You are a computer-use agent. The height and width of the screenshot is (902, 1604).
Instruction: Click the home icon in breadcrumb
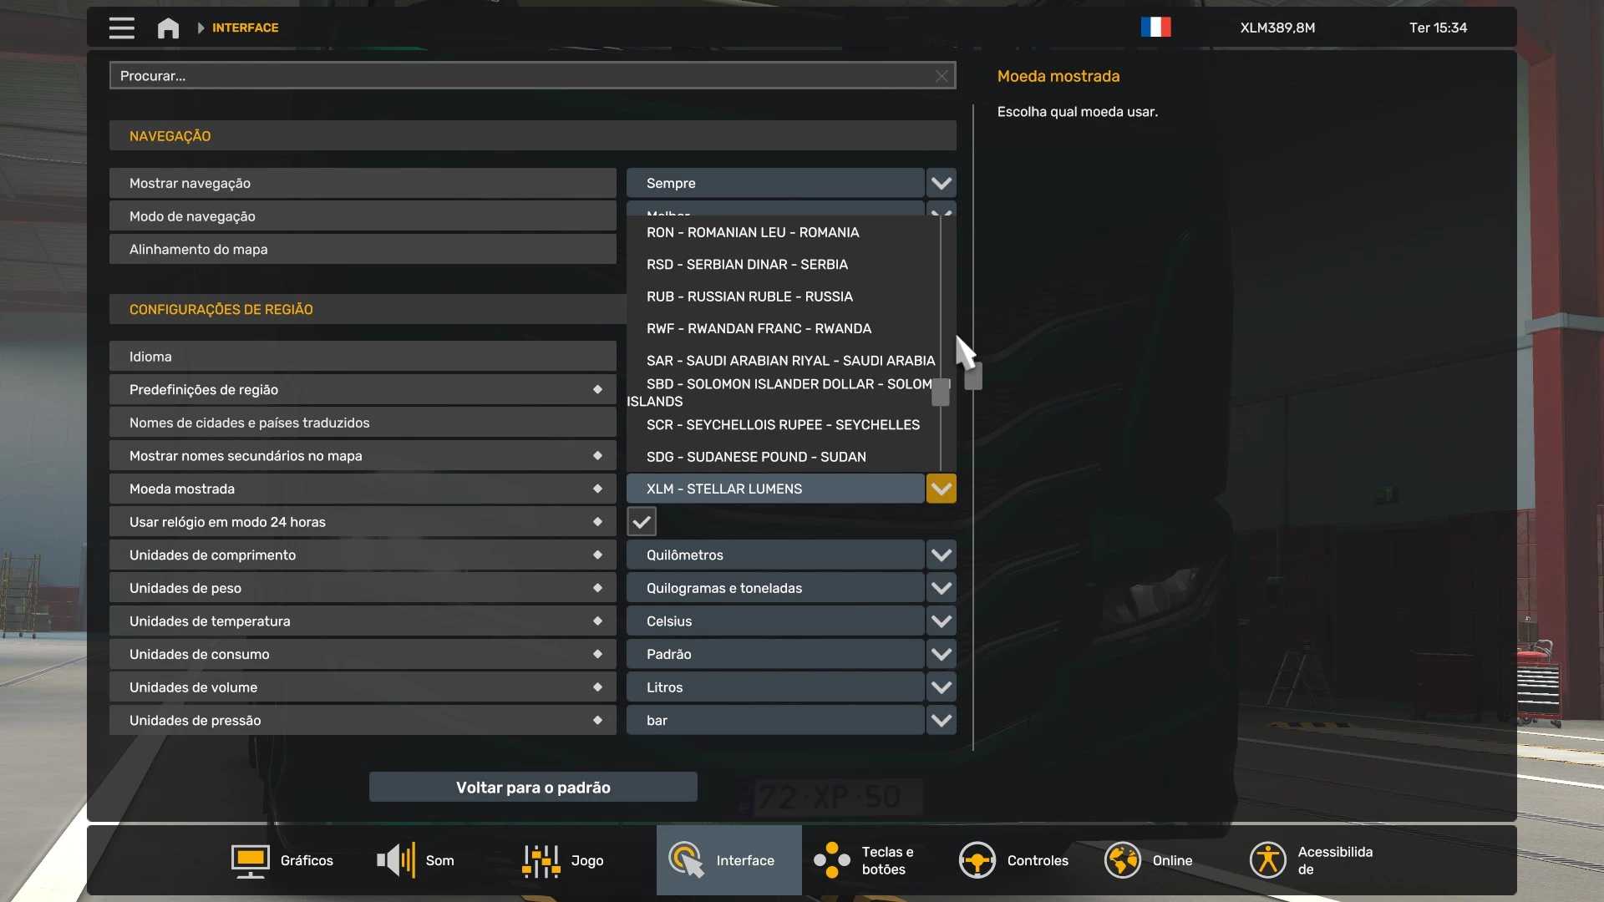click(x=168, y=28)
